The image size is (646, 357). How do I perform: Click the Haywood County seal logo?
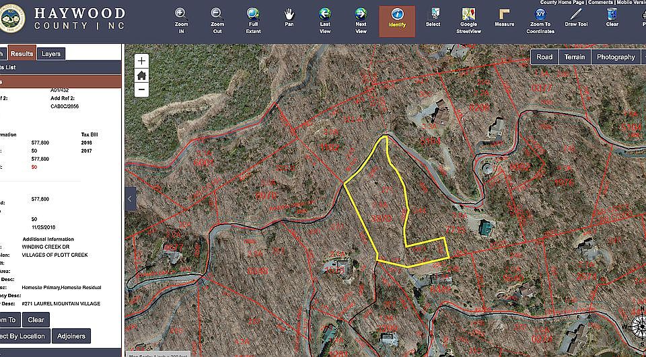coord(12,19)
